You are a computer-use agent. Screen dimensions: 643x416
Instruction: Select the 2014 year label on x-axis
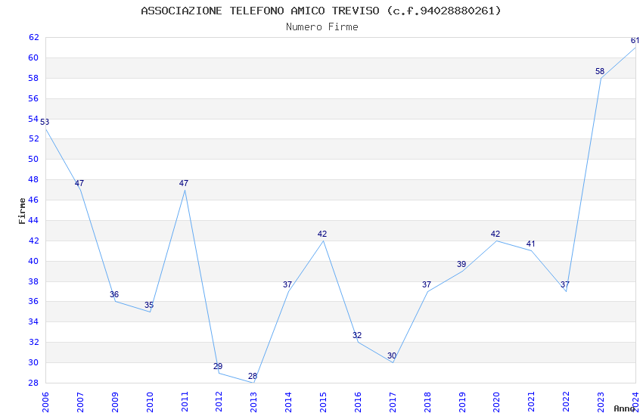[288, 402]
